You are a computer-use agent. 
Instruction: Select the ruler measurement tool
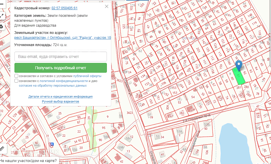click(2, 149)
